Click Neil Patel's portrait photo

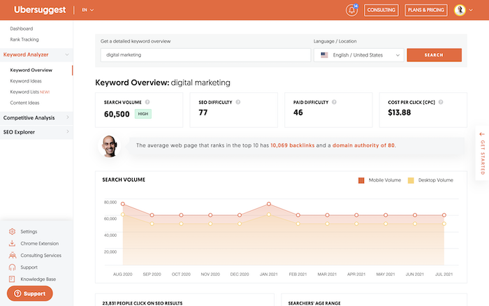click(109, 146)
